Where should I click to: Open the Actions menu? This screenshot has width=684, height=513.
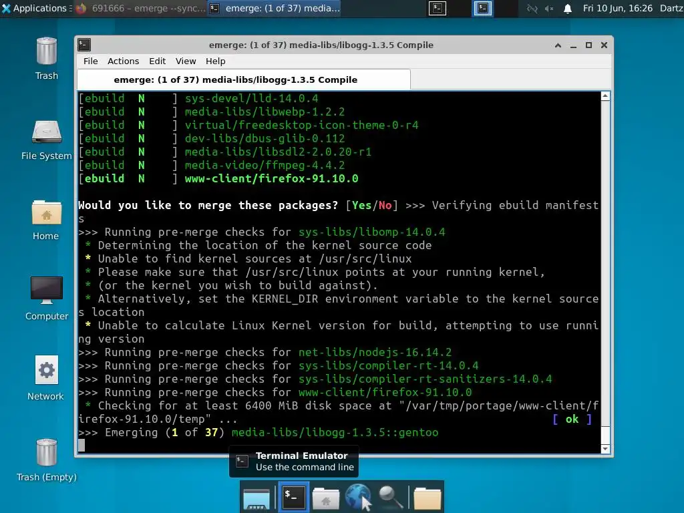[123, 61]
